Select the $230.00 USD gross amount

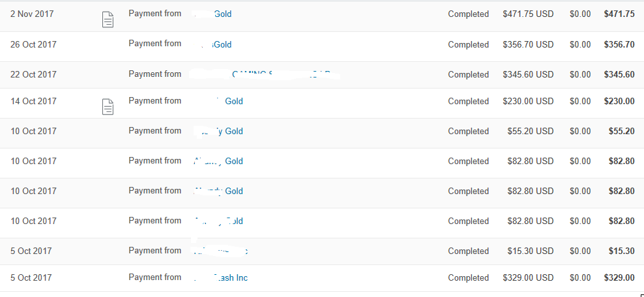(x=528, y=101)
